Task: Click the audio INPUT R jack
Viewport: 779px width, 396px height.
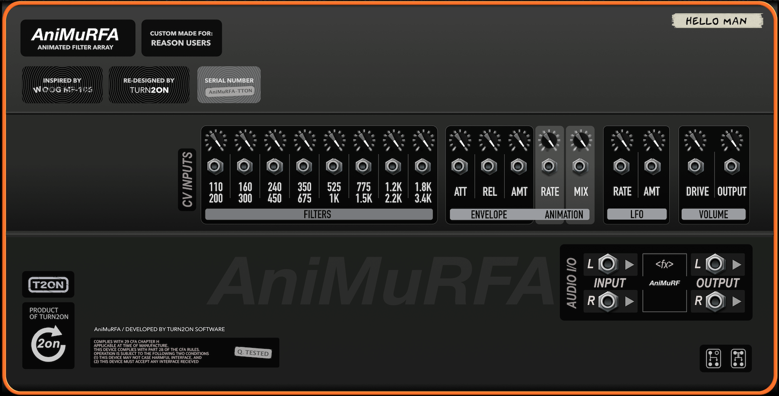Action: coord(608,302)
